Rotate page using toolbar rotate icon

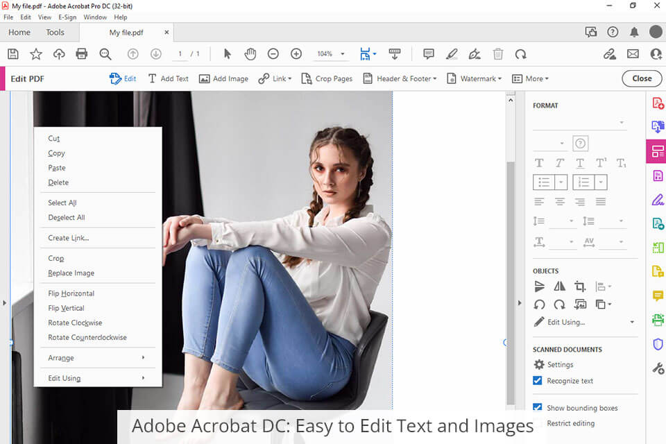coord(521,54)
